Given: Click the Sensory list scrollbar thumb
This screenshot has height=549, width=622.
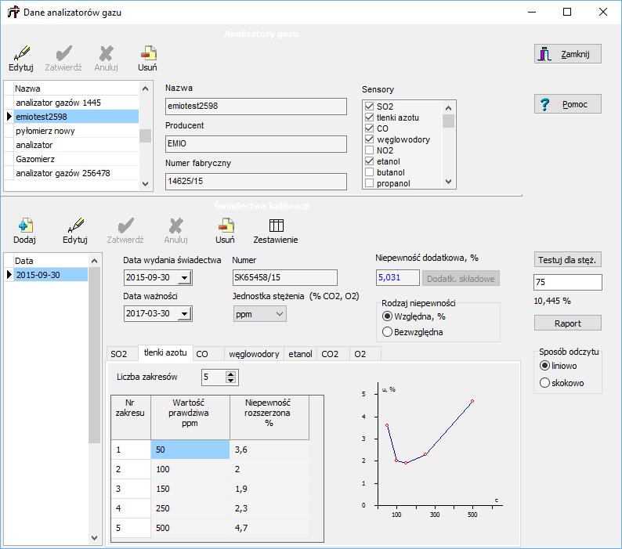Looking at the screenshot, I should click(x=448, y=121).
